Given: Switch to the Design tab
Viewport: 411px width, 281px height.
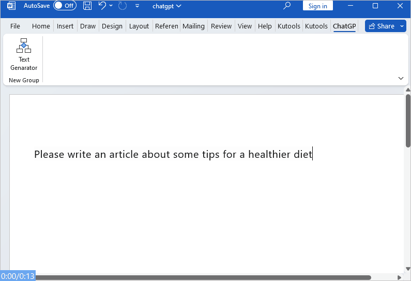Looking at the screenshot, I should (112, 26).
